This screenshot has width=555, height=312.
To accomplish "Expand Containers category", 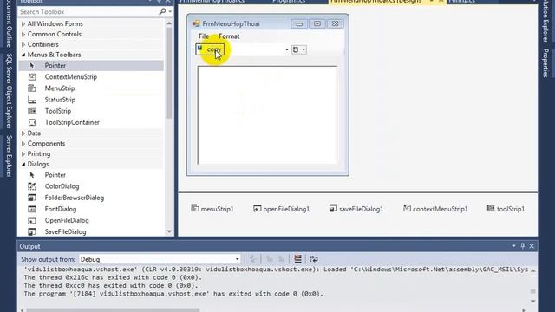I will tap(23, 44).
